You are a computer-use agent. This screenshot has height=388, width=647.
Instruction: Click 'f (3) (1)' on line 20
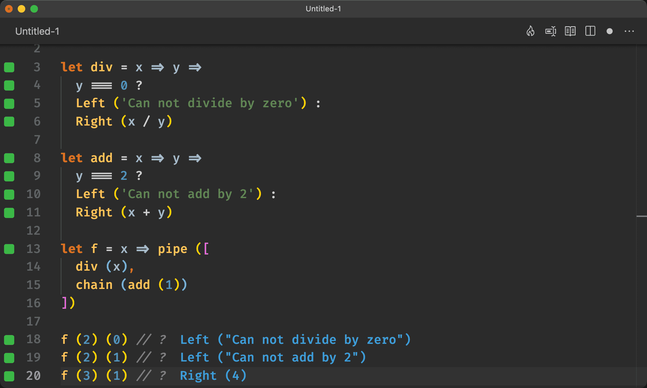[x=94, y=376]
